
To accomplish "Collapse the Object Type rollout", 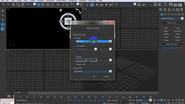I will (172, 23).
